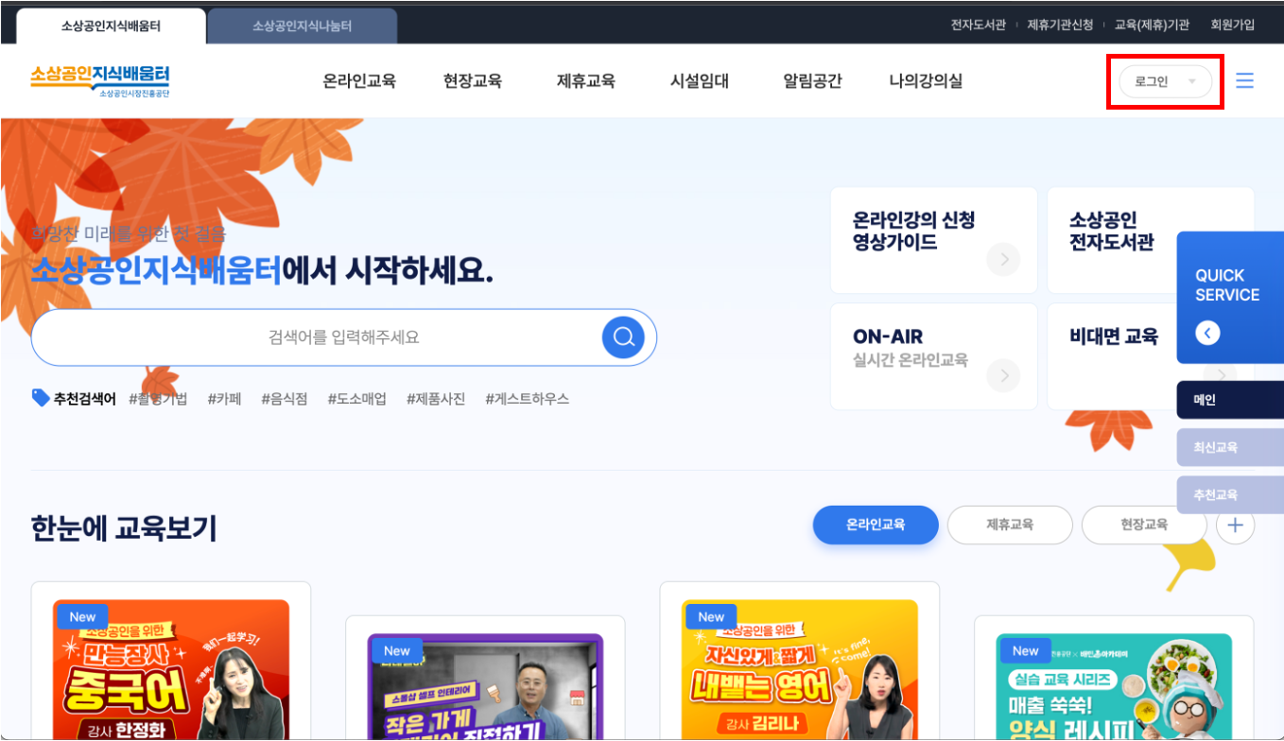Click 회원가입 link
The height and width of the screenshot is (741, 1284).
point(1233,26)
